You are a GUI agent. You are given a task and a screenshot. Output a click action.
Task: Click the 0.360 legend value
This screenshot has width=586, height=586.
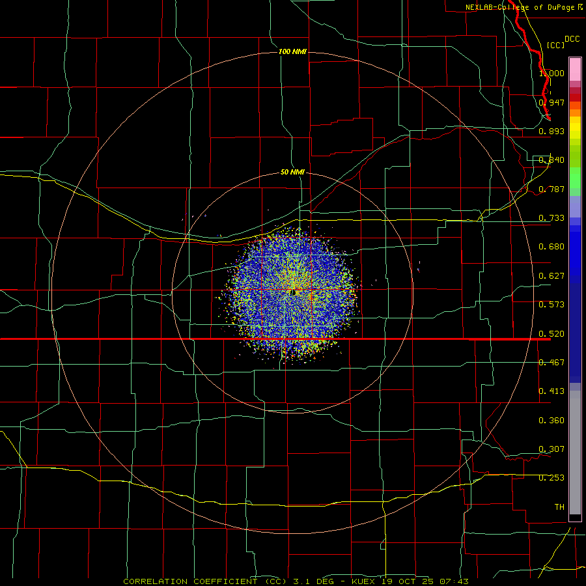click(551, 421)
